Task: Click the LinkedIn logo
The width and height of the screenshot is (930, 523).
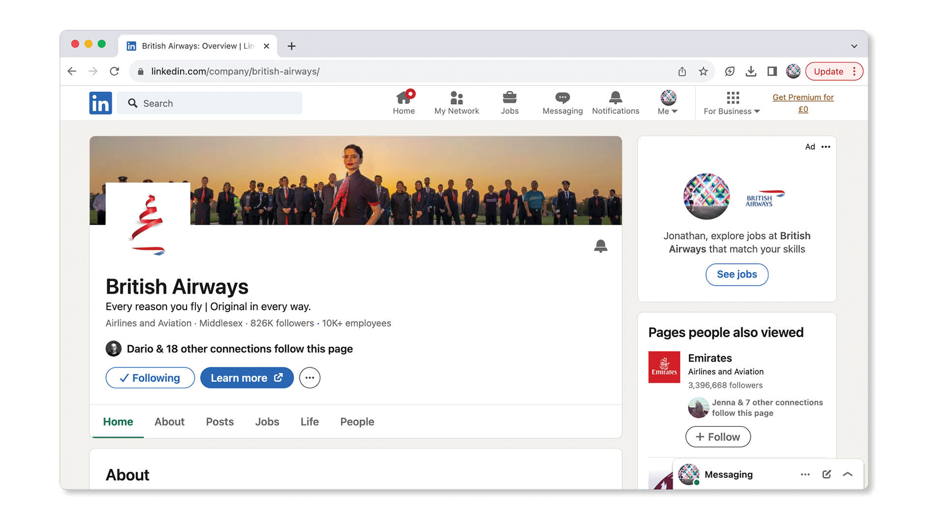Action: [100, 103]
